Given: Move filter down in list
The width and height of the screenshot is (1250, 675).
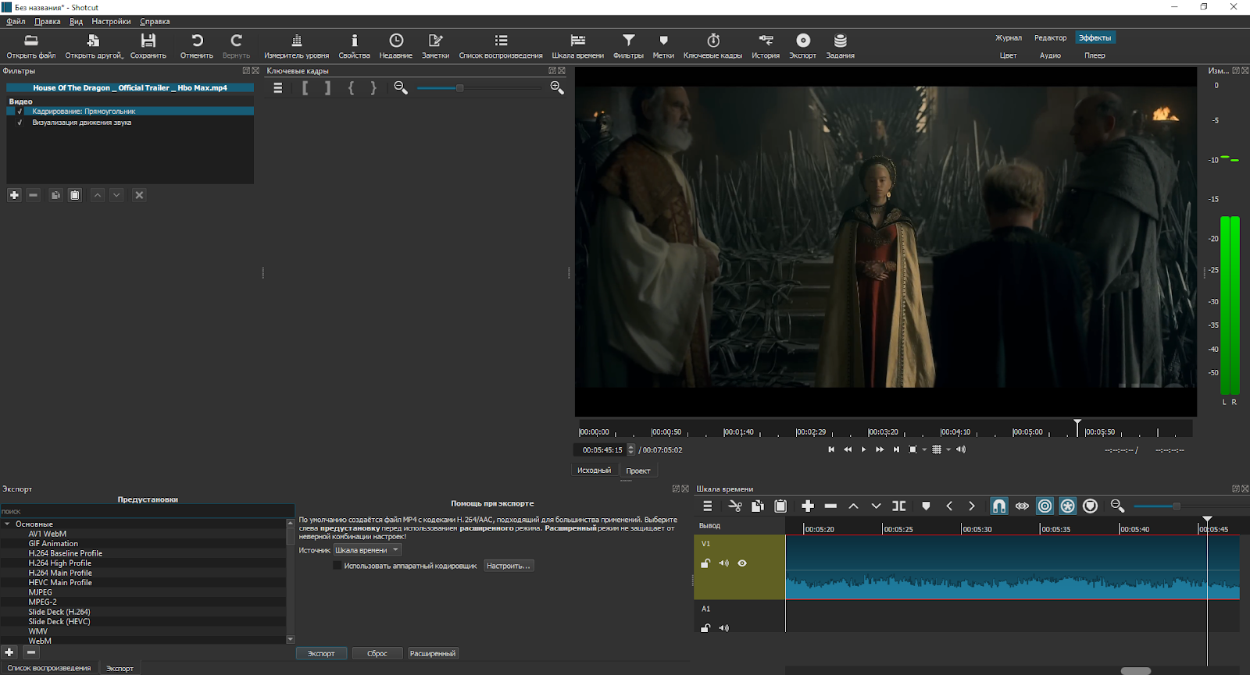Looking at the screenshot, I should tap(116, 195).
